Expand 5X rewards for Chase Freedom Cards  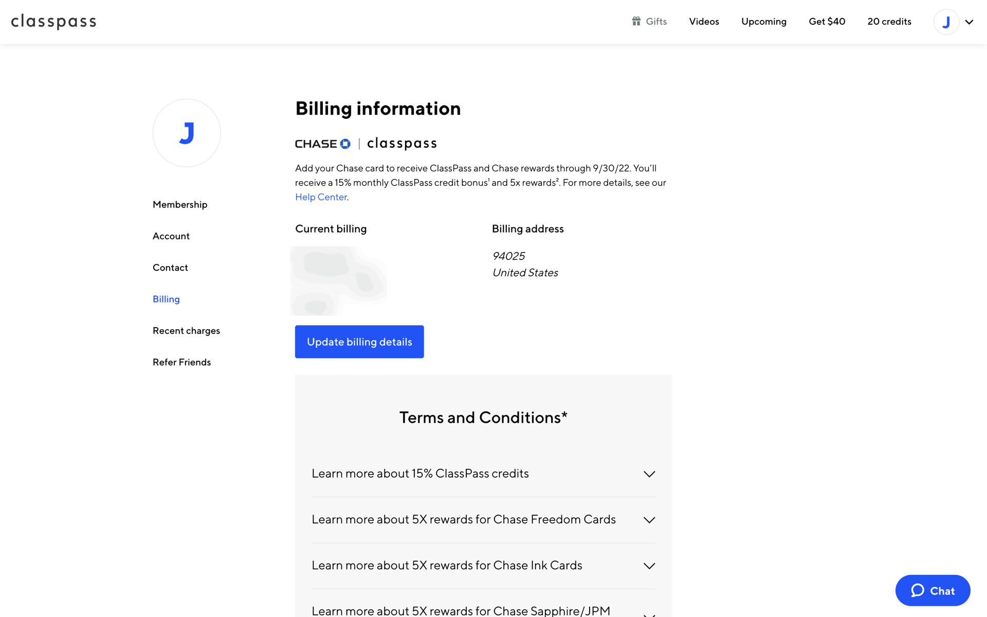tap(483, 520)
